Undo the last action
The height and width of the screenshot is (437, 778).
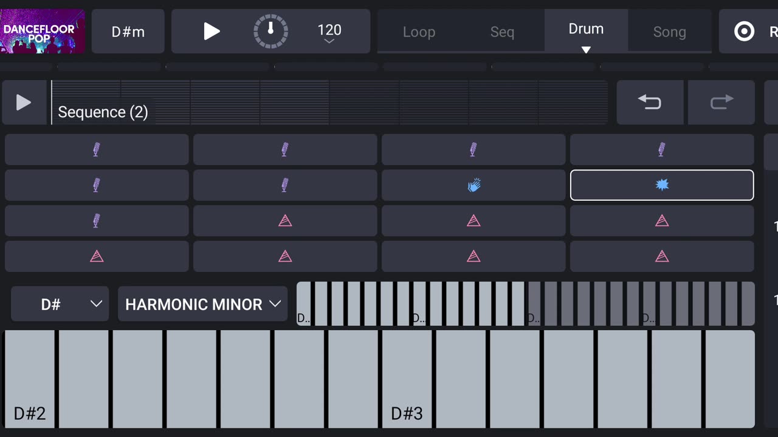coord(650,103)
